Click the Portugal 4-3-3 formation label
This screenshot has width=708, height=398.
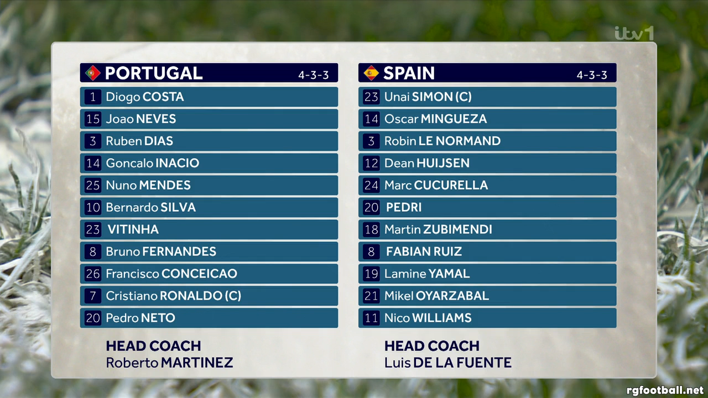[x=314, y=75]
